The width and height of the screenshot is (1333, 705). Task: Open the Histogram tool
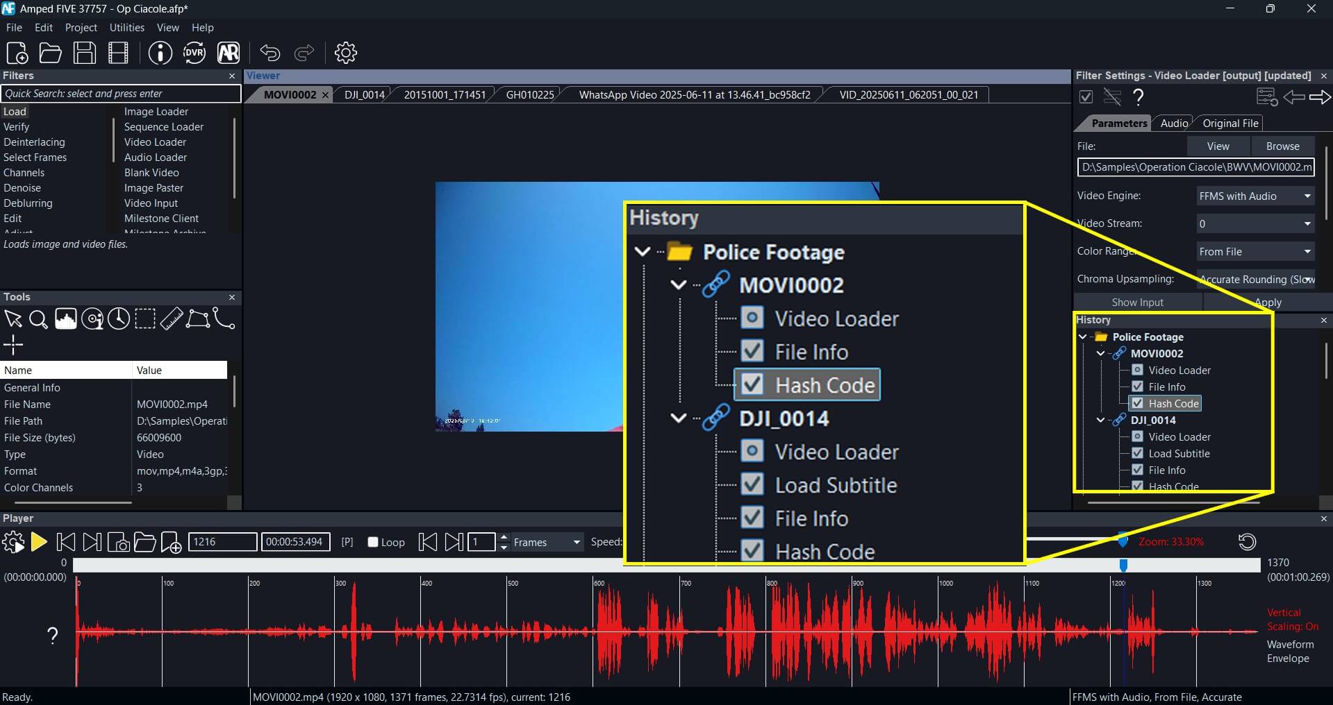65,319
